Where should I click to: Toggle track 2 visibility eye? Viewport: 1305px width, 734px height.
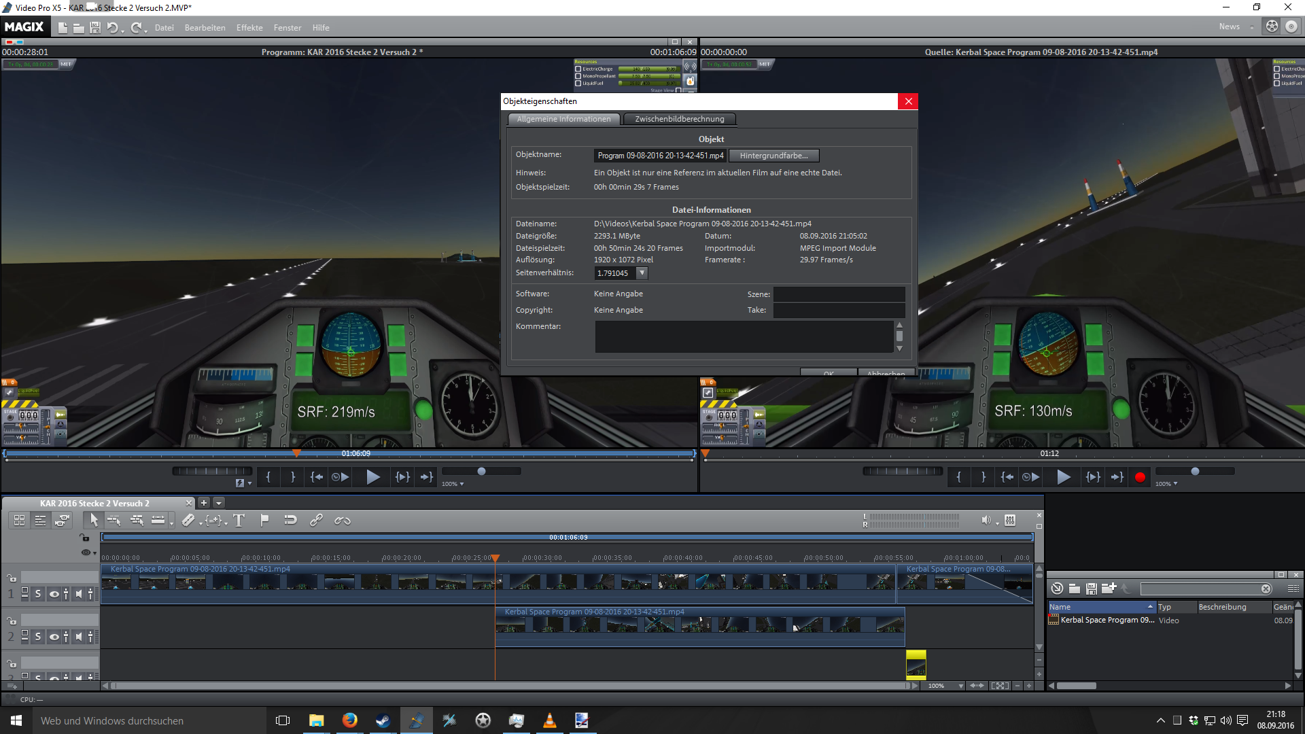point(54,637)
